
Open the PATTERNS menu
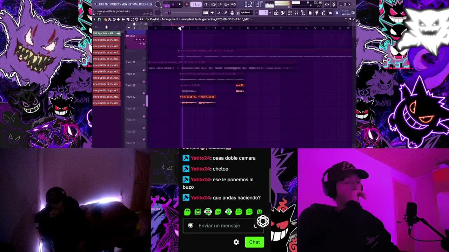[x=115, y=4]
